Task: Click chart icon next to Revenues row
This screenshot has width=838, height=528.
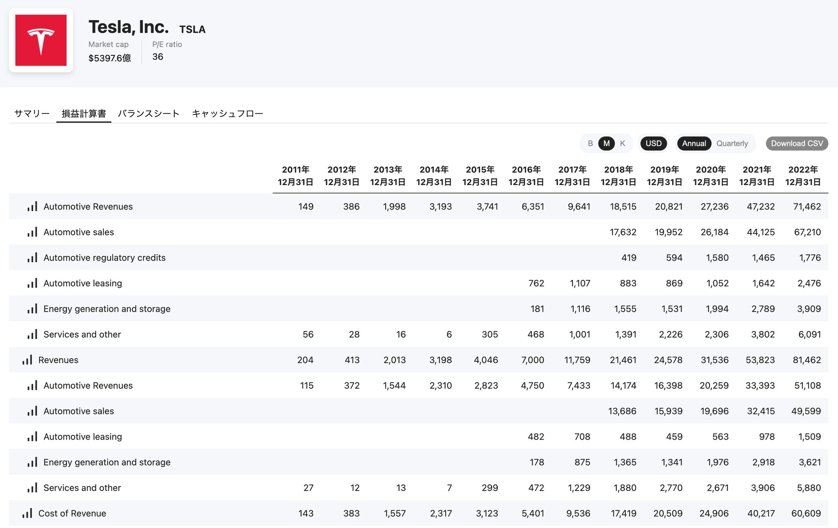Action: [x=27, y=360]
